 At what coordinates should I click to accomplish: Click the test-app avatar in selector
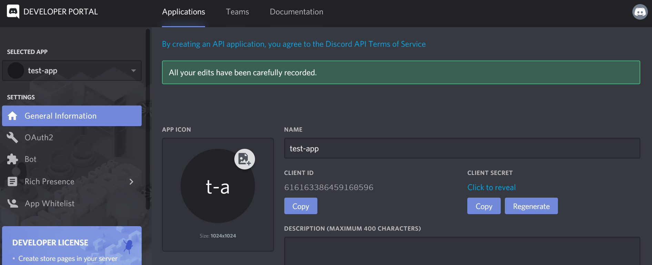16,70
